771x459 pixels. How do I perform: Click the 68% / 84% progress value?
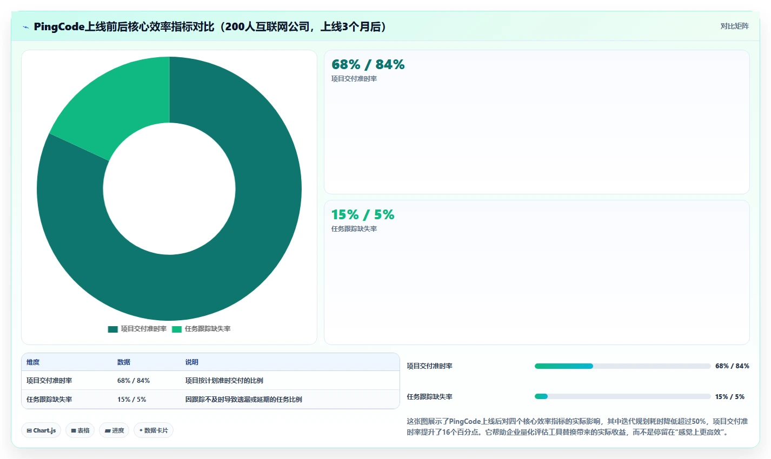click(732, 366)
